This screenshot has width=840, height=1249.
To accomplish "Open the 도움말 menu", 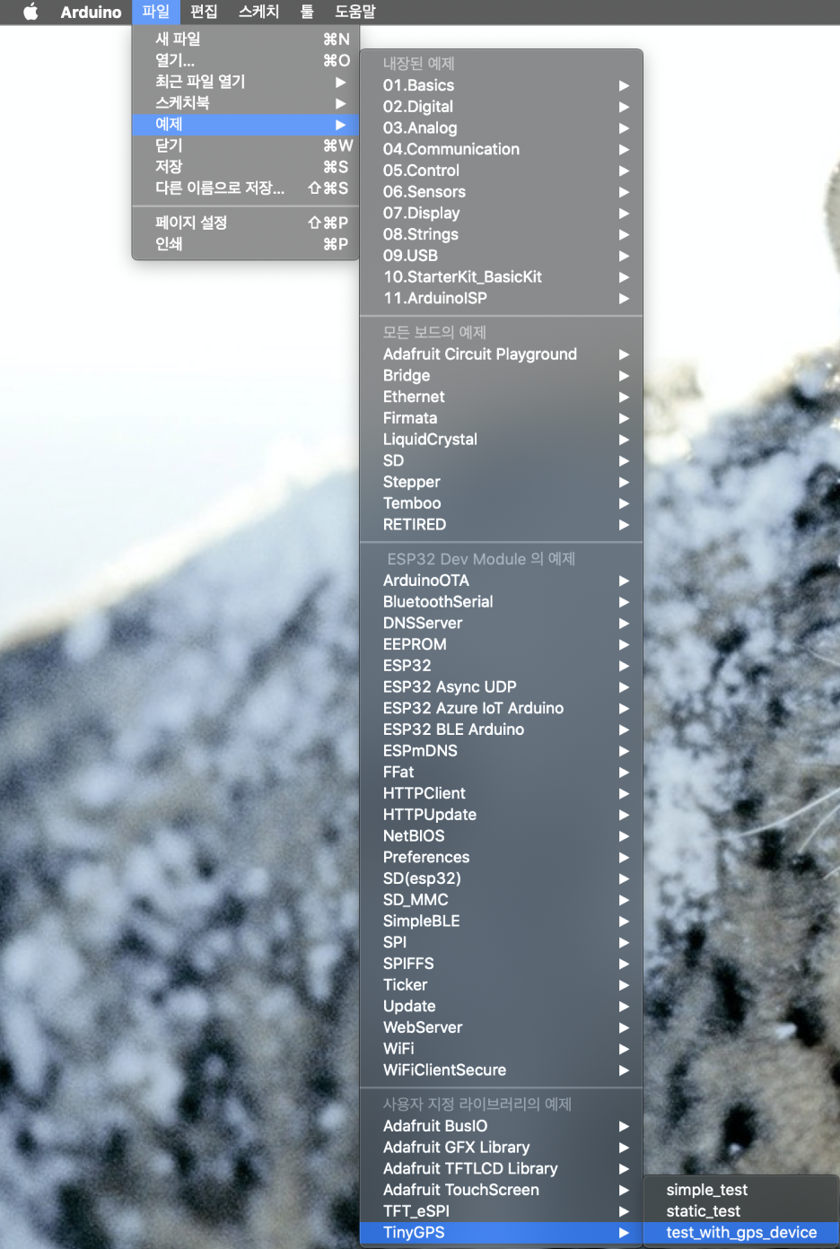I will [x=355, y=12].
